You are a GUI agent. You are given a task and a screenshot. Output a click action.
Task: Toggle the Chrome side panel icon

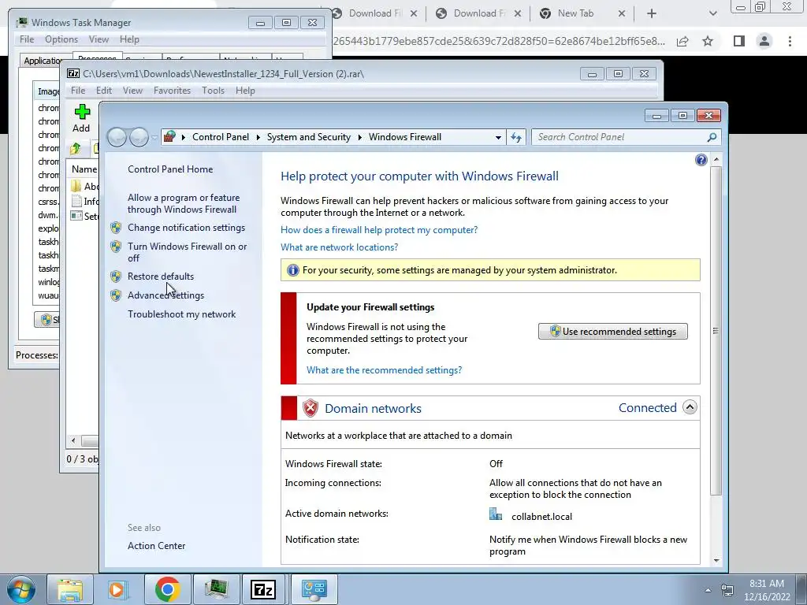click(739, 41)
